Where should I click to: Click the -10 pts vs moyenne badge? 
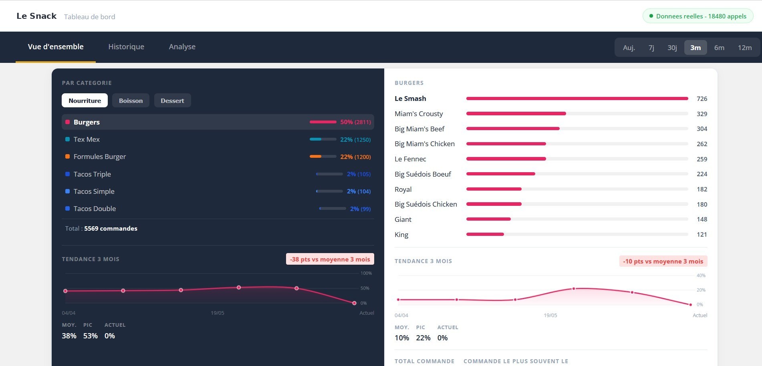click(663, 261)
